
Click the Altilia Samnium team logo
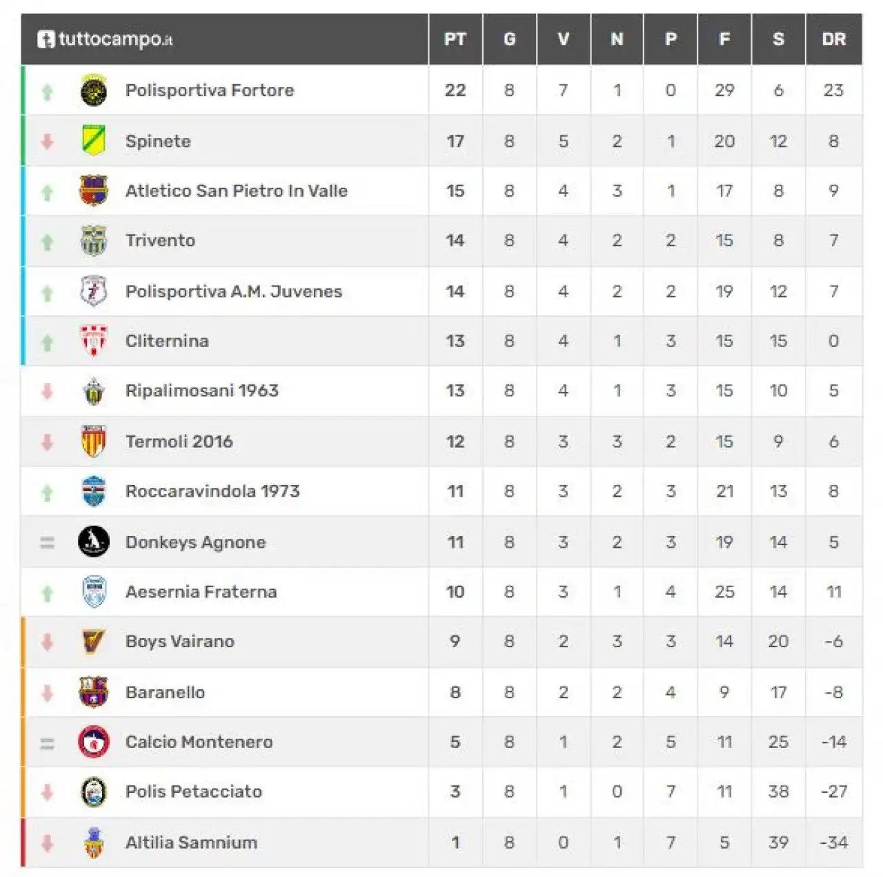(x=94, y=842)
